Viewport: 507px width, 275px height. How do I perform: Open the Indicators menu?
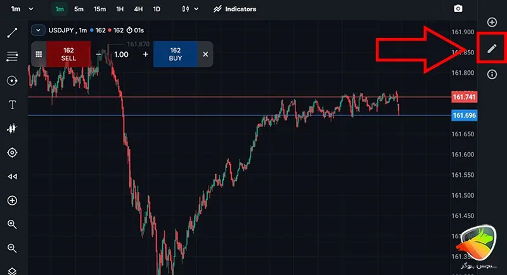(x=234, y=9)
